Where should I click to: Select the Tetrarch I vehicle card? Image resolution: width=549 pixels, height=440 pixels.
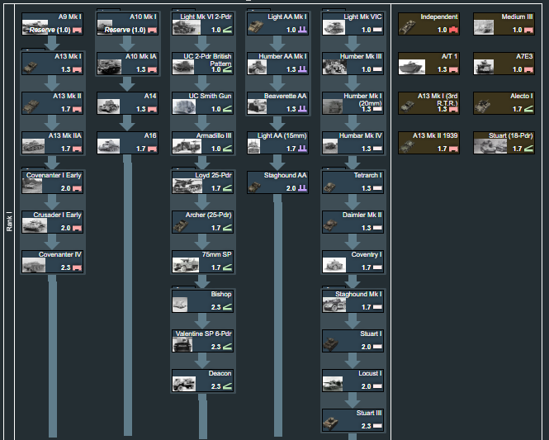pos(353,182)
